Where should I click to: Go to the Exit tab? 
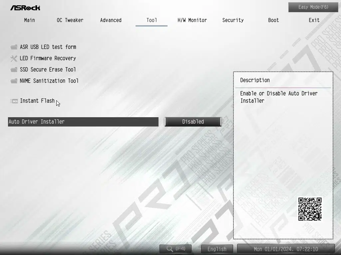[314, 20]
